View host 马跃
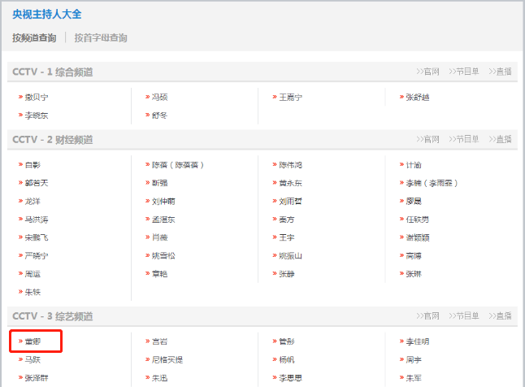 (x=33, y=359)
